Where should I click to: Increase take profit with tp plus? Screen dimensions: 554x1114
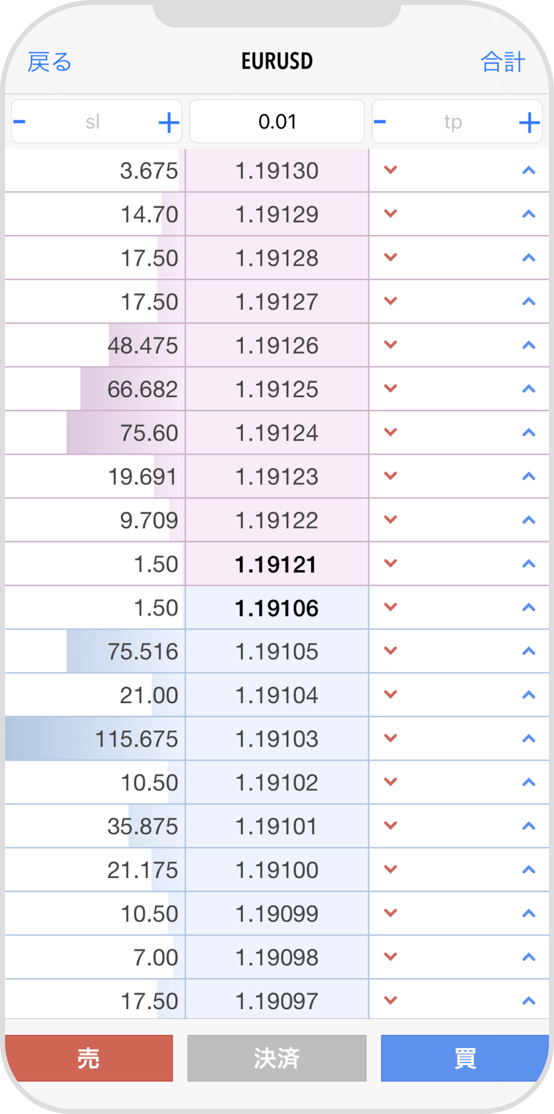pos(529,122)
